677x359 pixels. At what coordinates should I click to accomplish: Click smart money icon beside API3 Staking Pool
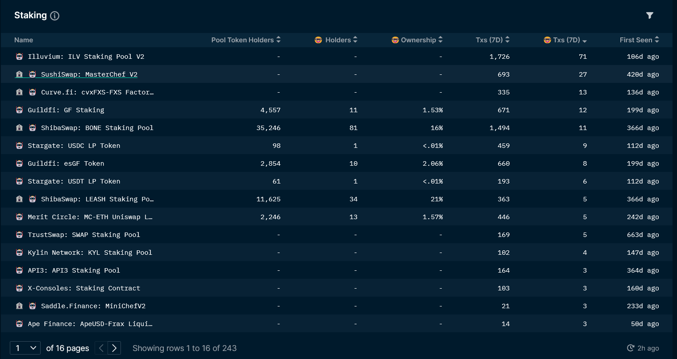coord(19,270)
